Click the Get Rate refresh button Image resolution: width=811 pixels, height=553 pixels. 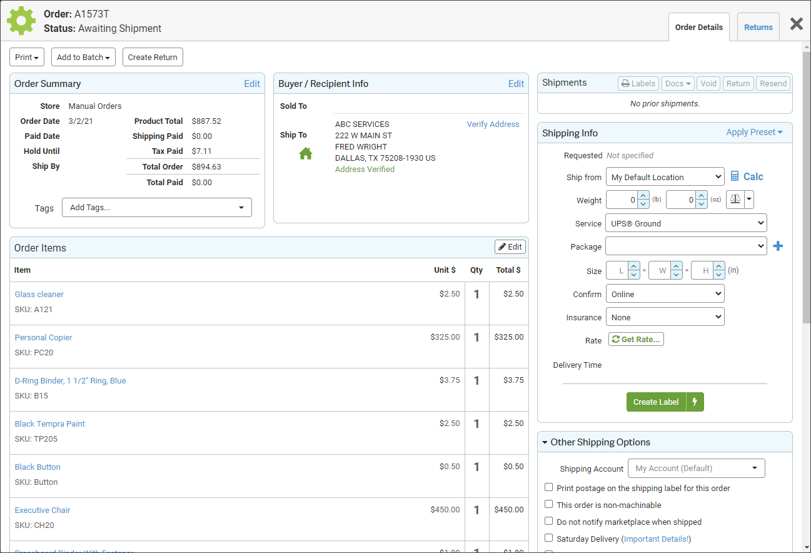click(636, 339)
